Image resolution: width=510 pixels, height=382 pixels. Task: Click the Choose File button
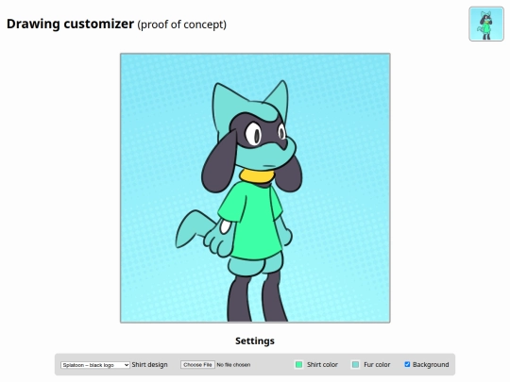[197, 365]
